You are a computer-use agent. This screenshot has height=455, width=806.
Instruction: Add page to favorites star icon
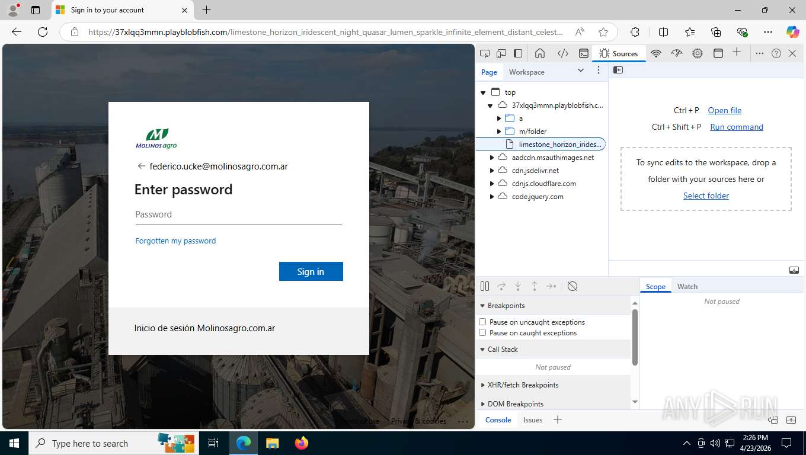[603, 32]
